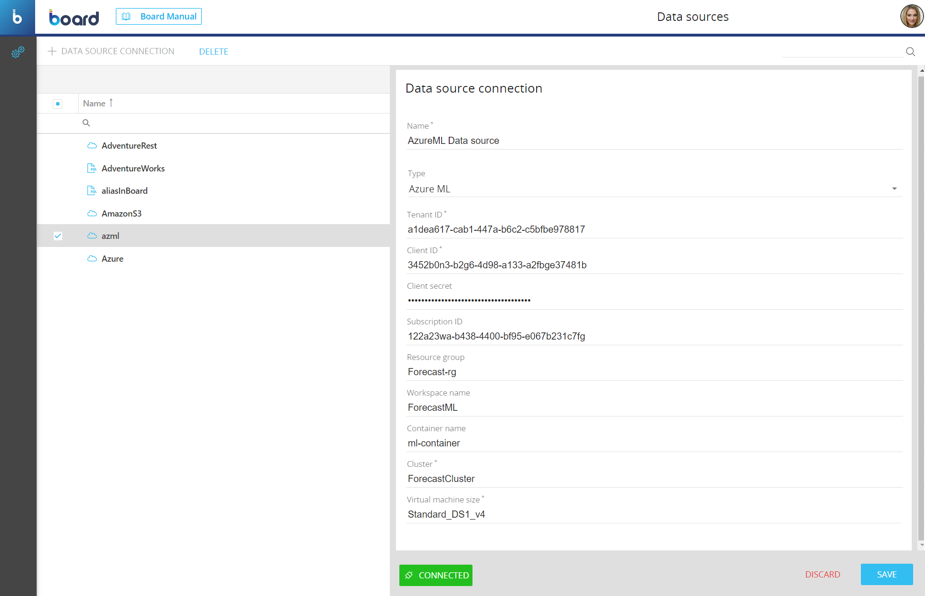This screenshot has height=596, width=925.
Task: Click the SQL icon next to AdventureWorks
Action: [x=92, y=168]
